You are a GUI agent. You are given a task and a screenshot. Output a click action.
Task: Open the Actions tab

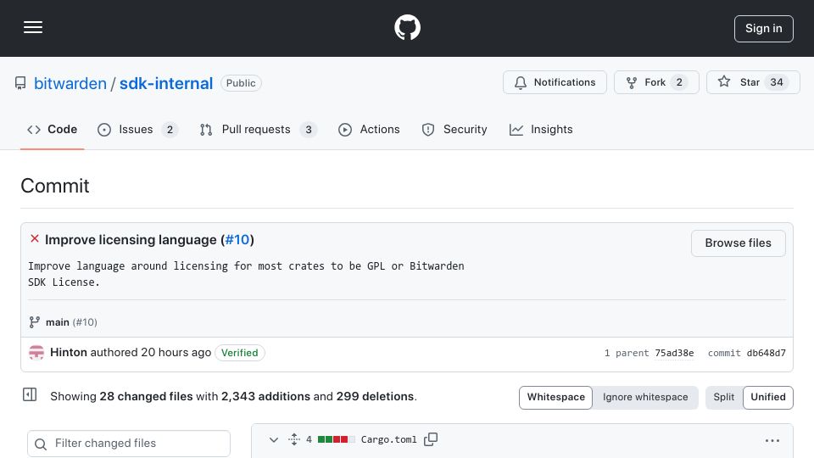[369, 129]
